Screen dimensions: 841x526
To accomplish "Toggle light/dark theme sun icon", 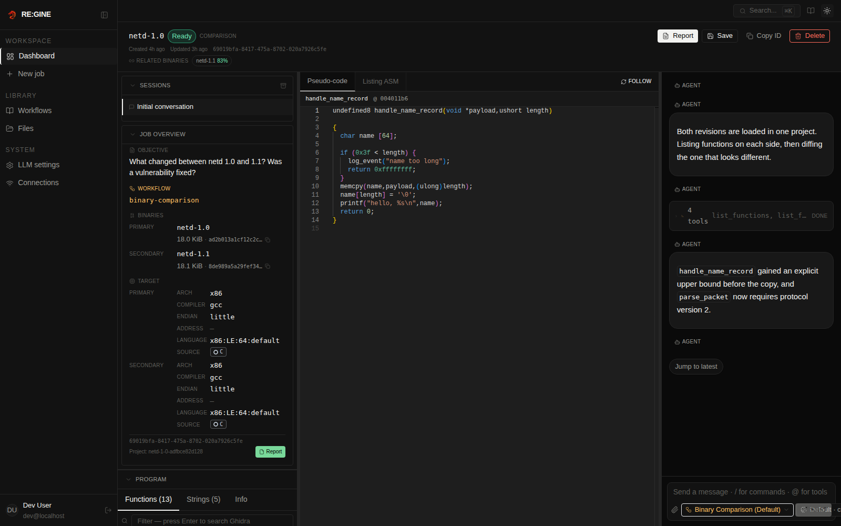I will (x=827, y=11).
